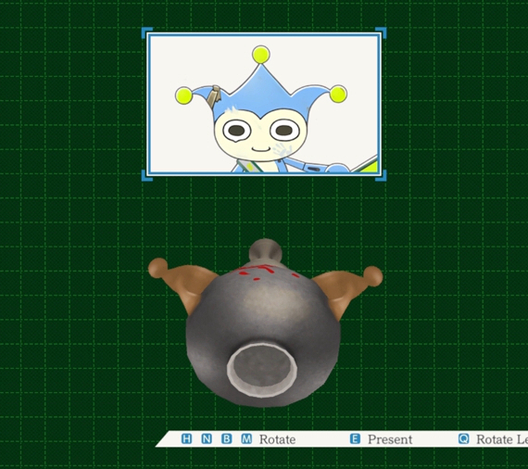Image resolution: width=528 pixels, height=469 pixels.
Task: Click the Q key icon
Action: pos(464,439)
